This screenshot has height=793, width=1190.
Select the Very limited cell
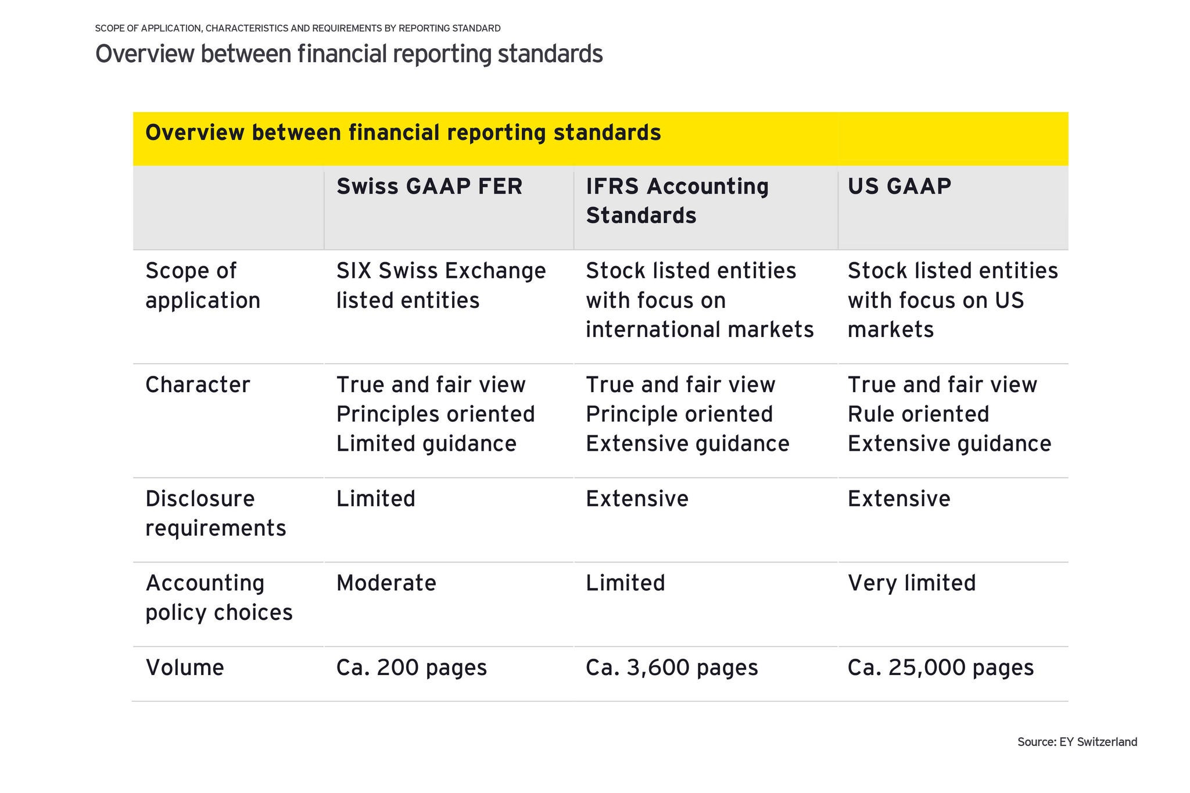click(x=911, y=583)
